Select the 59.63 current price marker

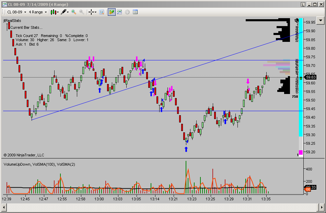(x=311, y=77)
